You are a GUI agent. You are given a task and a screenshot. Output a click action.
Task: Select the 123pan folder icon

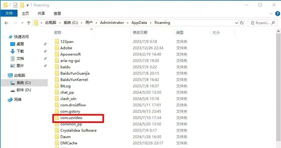click(x=57, y=41)
